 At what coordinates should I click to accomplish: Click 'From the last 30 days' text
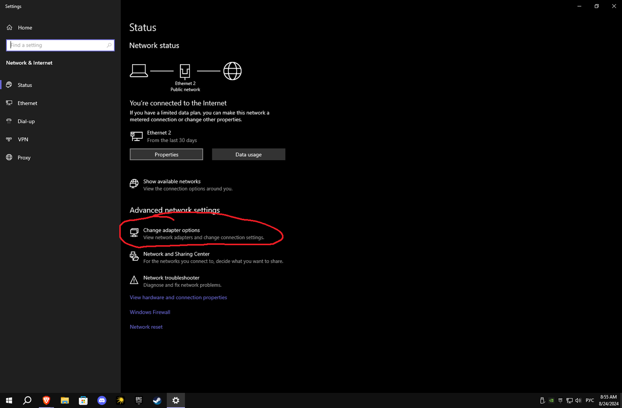coord(172,140)
